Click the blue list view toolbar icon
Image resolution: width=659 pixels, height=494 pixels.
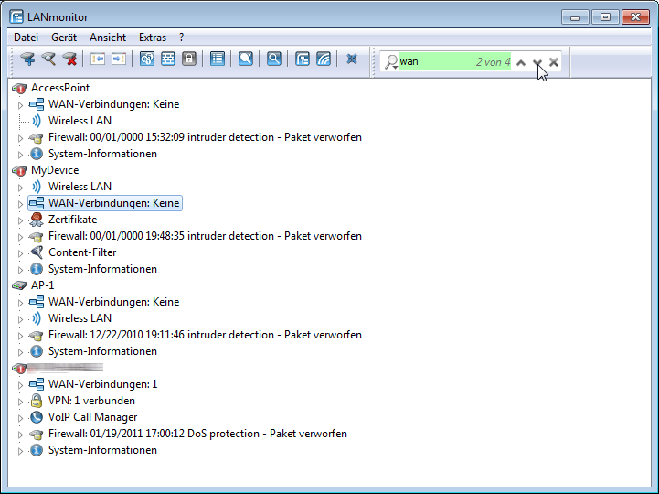[x=217, y=59]
